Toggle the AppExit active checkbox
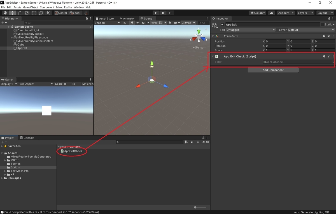This screenshot has width=336, height=214. [x=222, y=25]
